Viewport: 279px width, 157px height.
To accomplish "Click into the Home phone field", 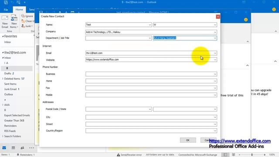I will pyautogui.click(x=151, y=81).
